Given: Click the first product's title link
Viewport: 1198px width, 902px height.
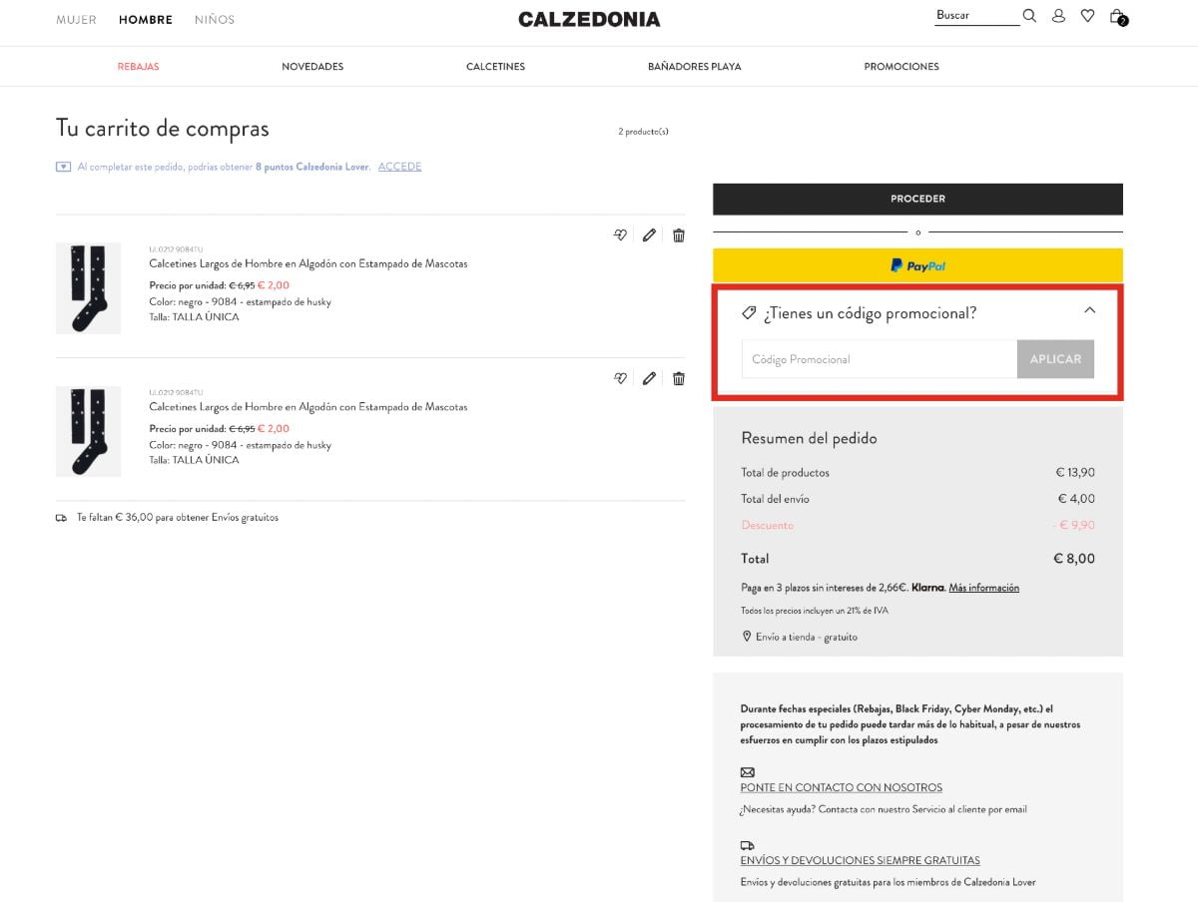Looking at the screenshot, I should (x=308, y=264).
